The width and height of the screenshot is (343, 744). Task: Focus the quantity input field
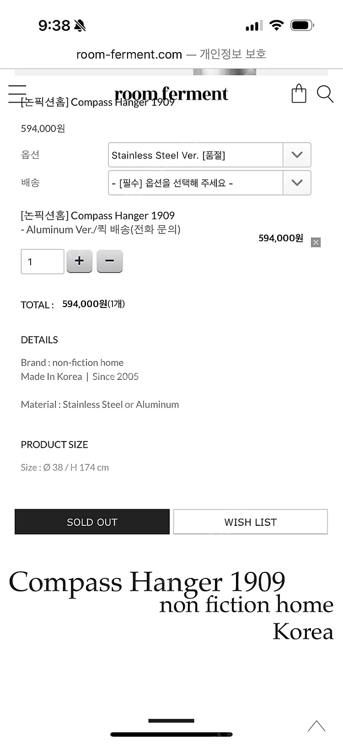[42, 262]
